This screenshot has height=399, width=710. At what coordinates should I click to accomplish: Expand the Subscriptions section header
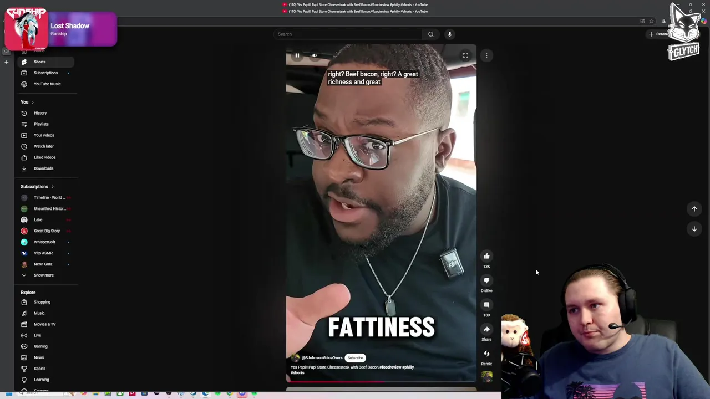coord(37,187)
